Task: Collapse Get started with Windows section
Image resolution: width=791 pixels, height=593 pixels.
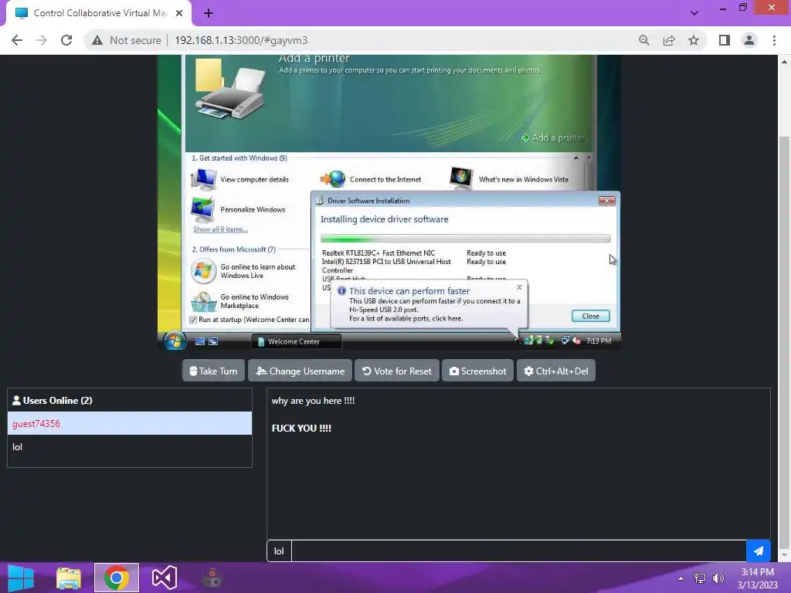Action: pos(575,158)
